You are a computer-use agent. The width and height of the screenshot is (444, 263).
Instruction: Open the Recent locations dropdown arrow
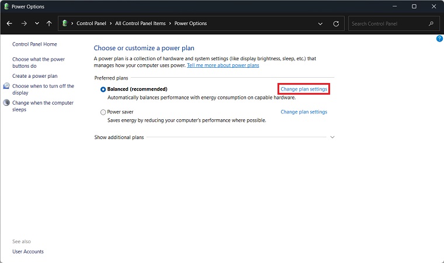pyautogui.click(x=37, y=23)
